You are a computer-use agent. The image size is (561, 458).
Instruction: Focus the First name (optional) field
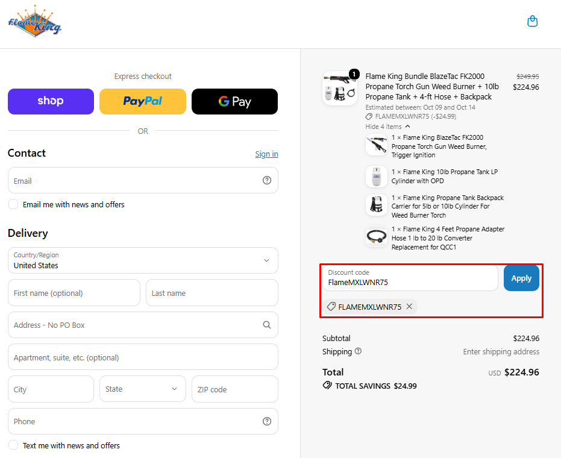[74, 293]
